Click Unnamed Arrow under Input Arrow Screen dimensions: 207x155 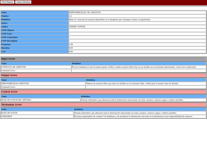tap(8, 70)
